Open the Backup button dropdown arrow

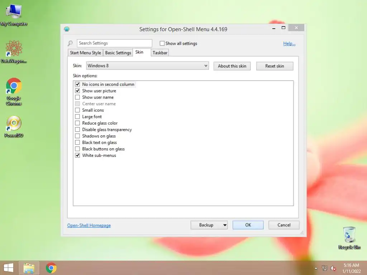pyautogui.click(x=225, y=225)
